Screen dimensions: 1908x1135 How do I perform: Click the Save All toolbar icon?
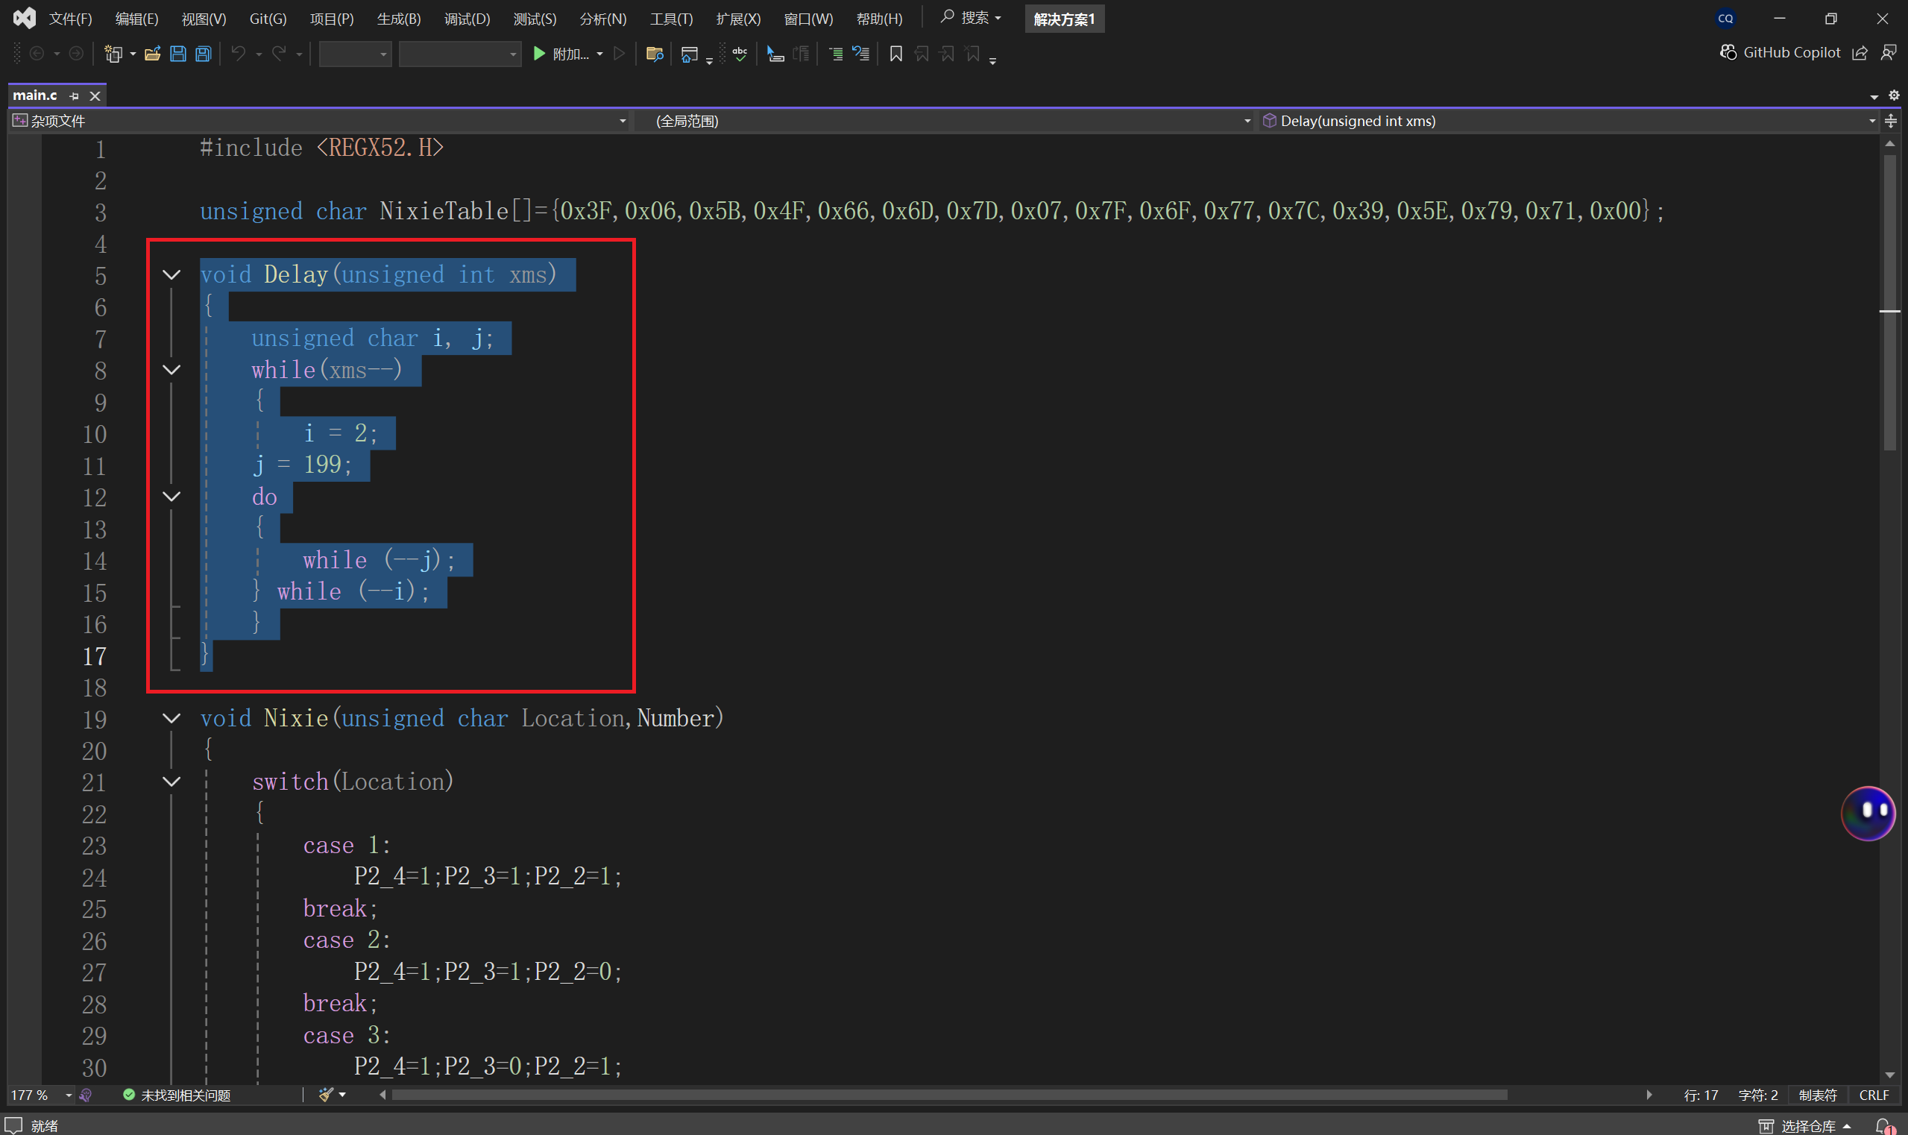(204, 54)
